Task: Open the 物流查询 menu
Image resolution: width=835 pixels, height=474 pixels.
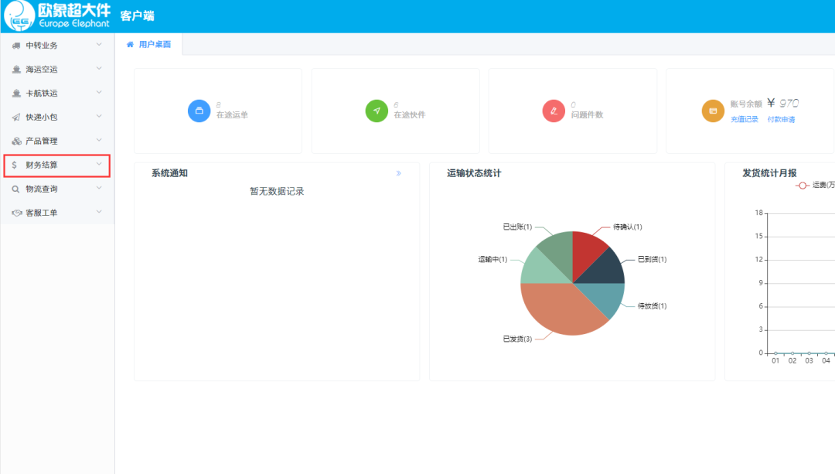Action: (57, 189)
